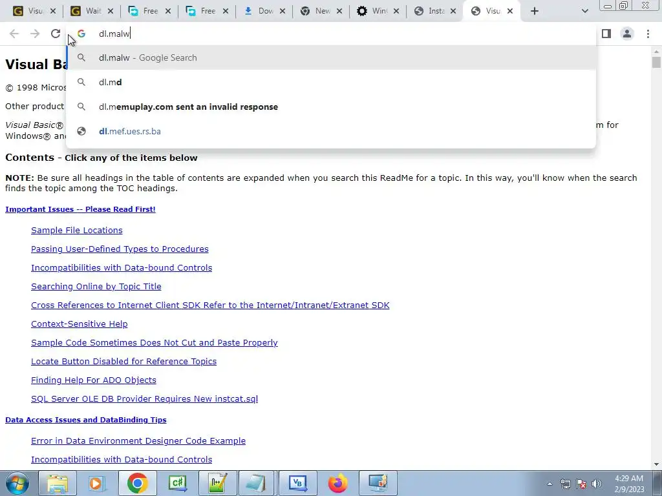The width and height of the screenshot is (662, 496).
Task: Open the side panel icon
Action: 606,34
